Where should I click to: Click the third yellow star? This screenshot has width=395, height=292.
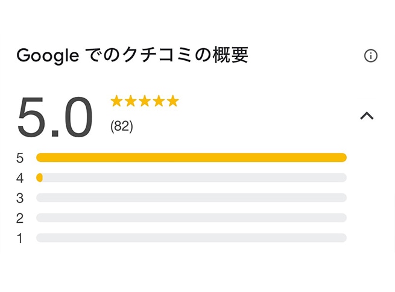coord(145,101)
